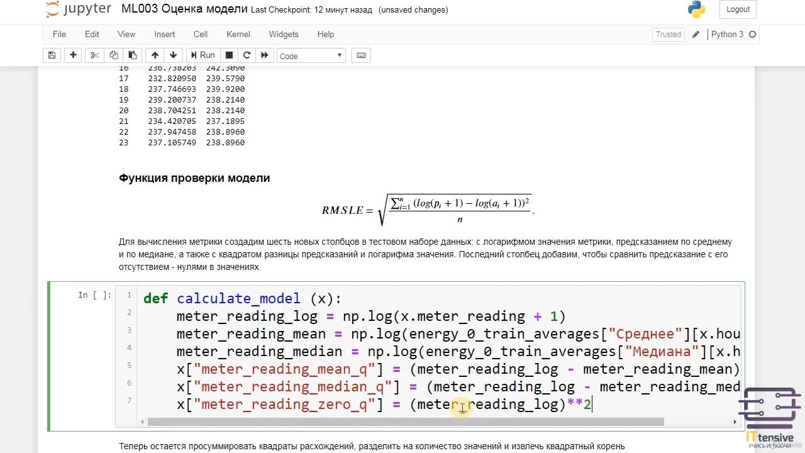Click the Python logo icon
Image resolution: width=805 pixels, height=453 pixels.
click(696, 9)
